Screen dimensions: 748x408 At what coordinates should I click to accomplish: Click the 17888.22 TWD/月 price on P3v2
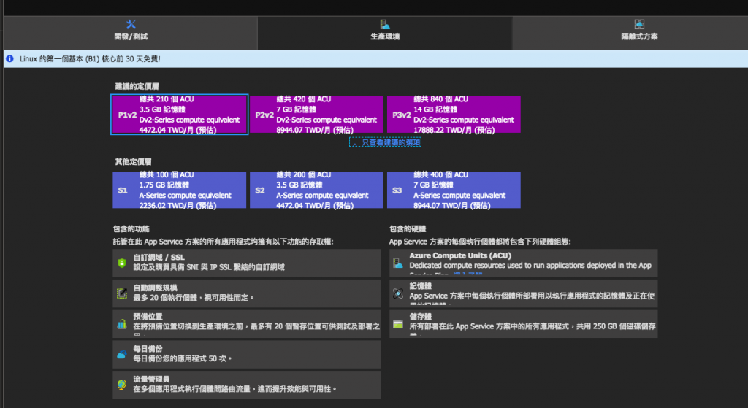pos(454,130)
